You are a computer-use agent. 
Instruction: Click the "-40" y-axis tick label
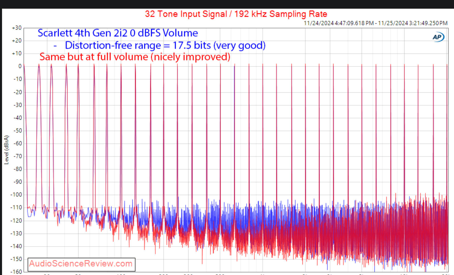pos(18,118)
